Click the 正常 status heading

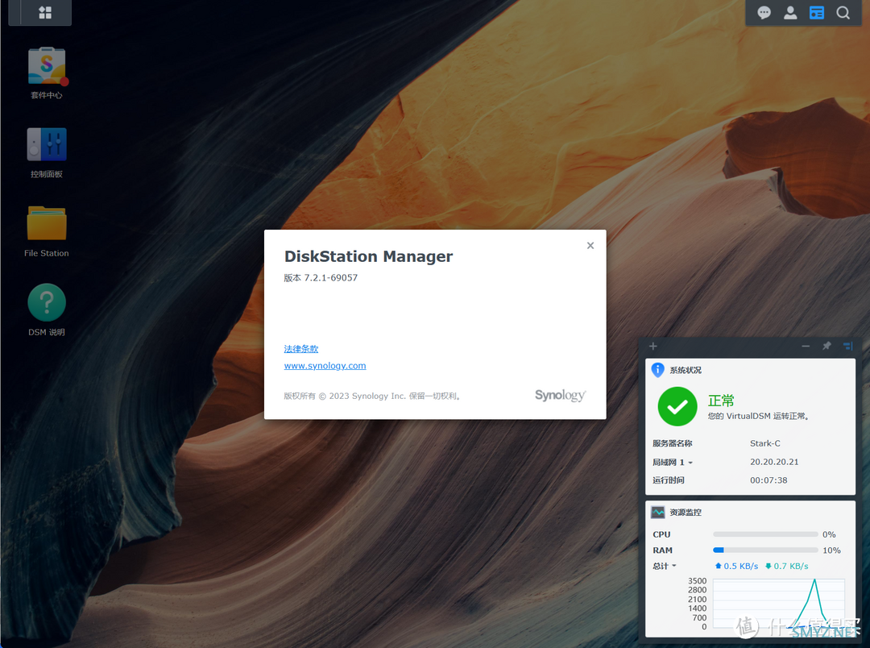pyautogui.click(x=721, y=401)
